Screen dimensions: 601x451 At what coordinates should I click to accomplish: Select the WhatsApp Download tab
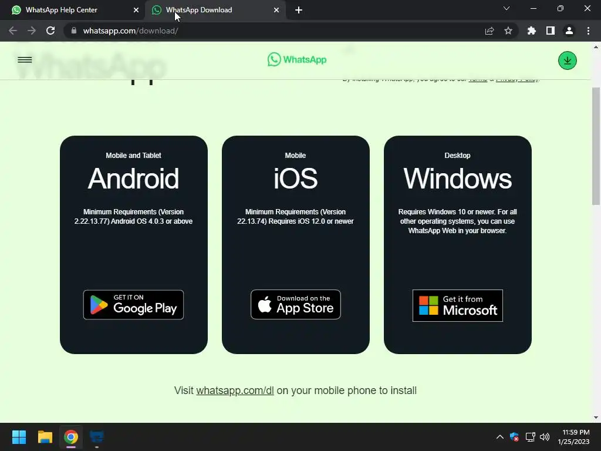coord(215,10)
